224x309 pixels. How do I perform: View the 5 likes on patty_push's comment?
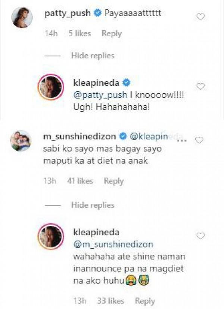click(80, 34)
